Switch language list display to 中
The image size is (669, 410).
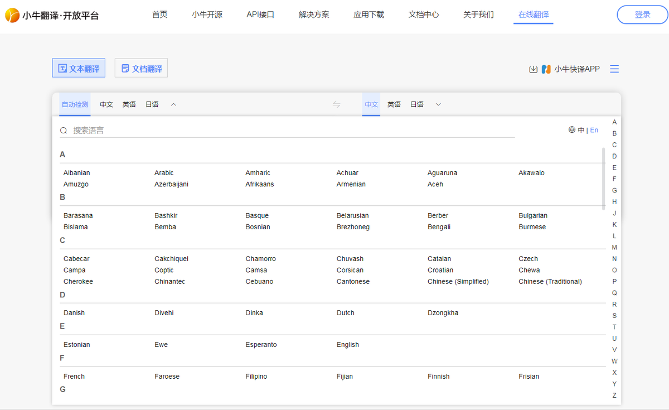tap(581, 130)
